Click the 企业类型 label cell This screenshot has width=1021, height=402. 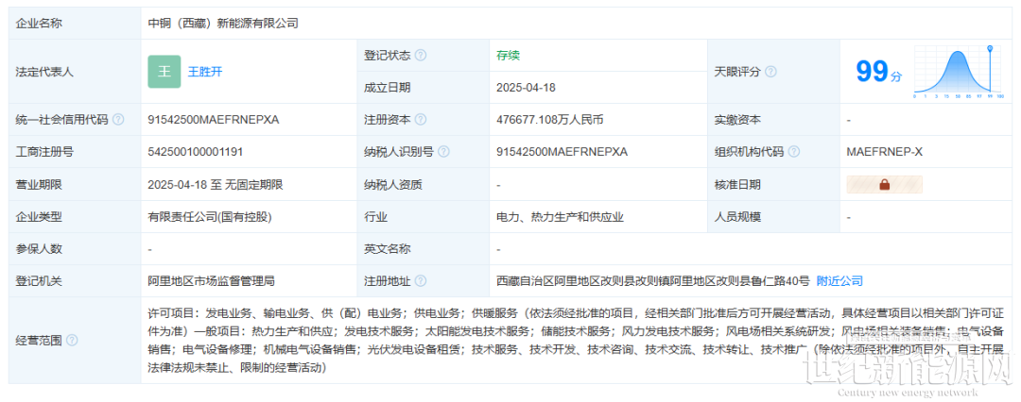(75, 217)
